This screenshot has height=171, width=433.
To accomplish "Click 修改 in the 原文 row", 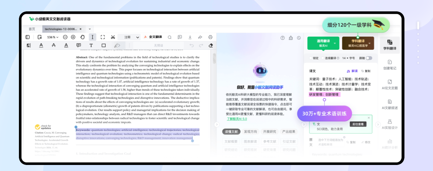I will [x=366, y=142].
